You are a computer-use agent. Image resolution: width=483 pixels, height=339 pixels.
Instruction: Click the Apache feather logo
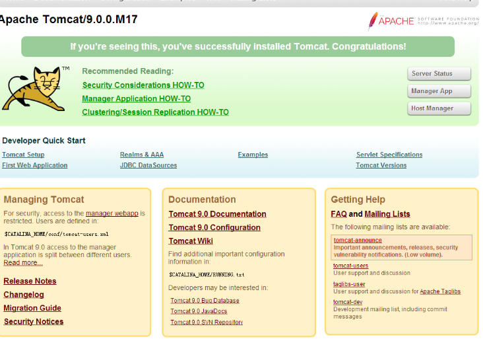tap(373, 21)
